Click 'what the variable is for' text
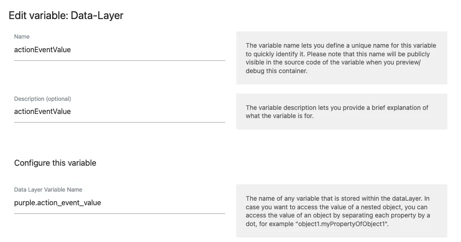Screen dimensions: 461x242 pos(280,116)
